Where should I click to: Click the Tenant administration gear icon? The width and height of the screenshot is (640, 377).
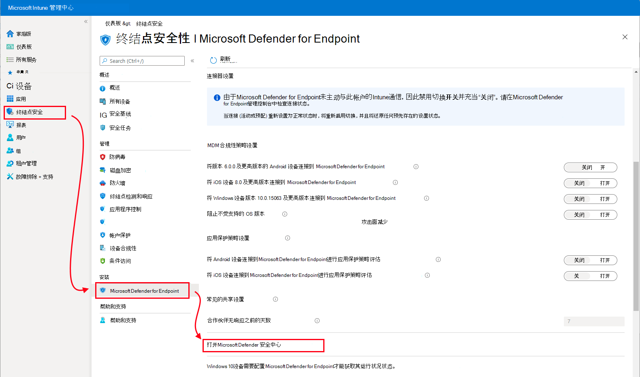10,163
